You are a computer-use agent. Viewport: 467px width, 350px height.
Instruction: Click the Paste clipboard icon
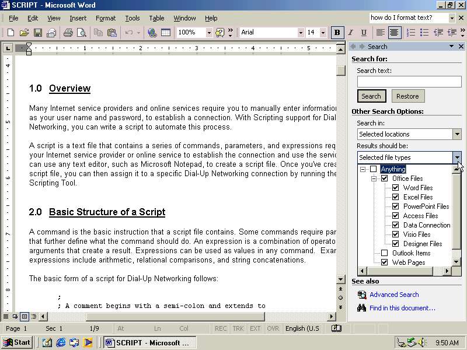point(112,33)
